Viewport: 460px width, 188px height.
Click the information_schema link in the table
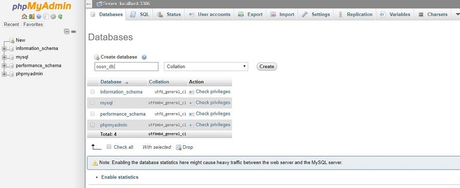tap(121, 92)
